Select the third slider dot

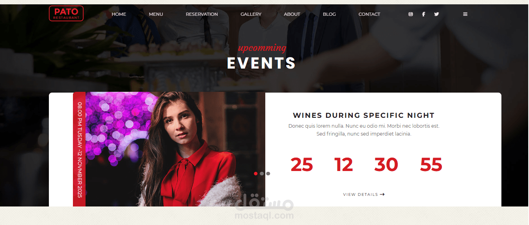tap(268, 173)
